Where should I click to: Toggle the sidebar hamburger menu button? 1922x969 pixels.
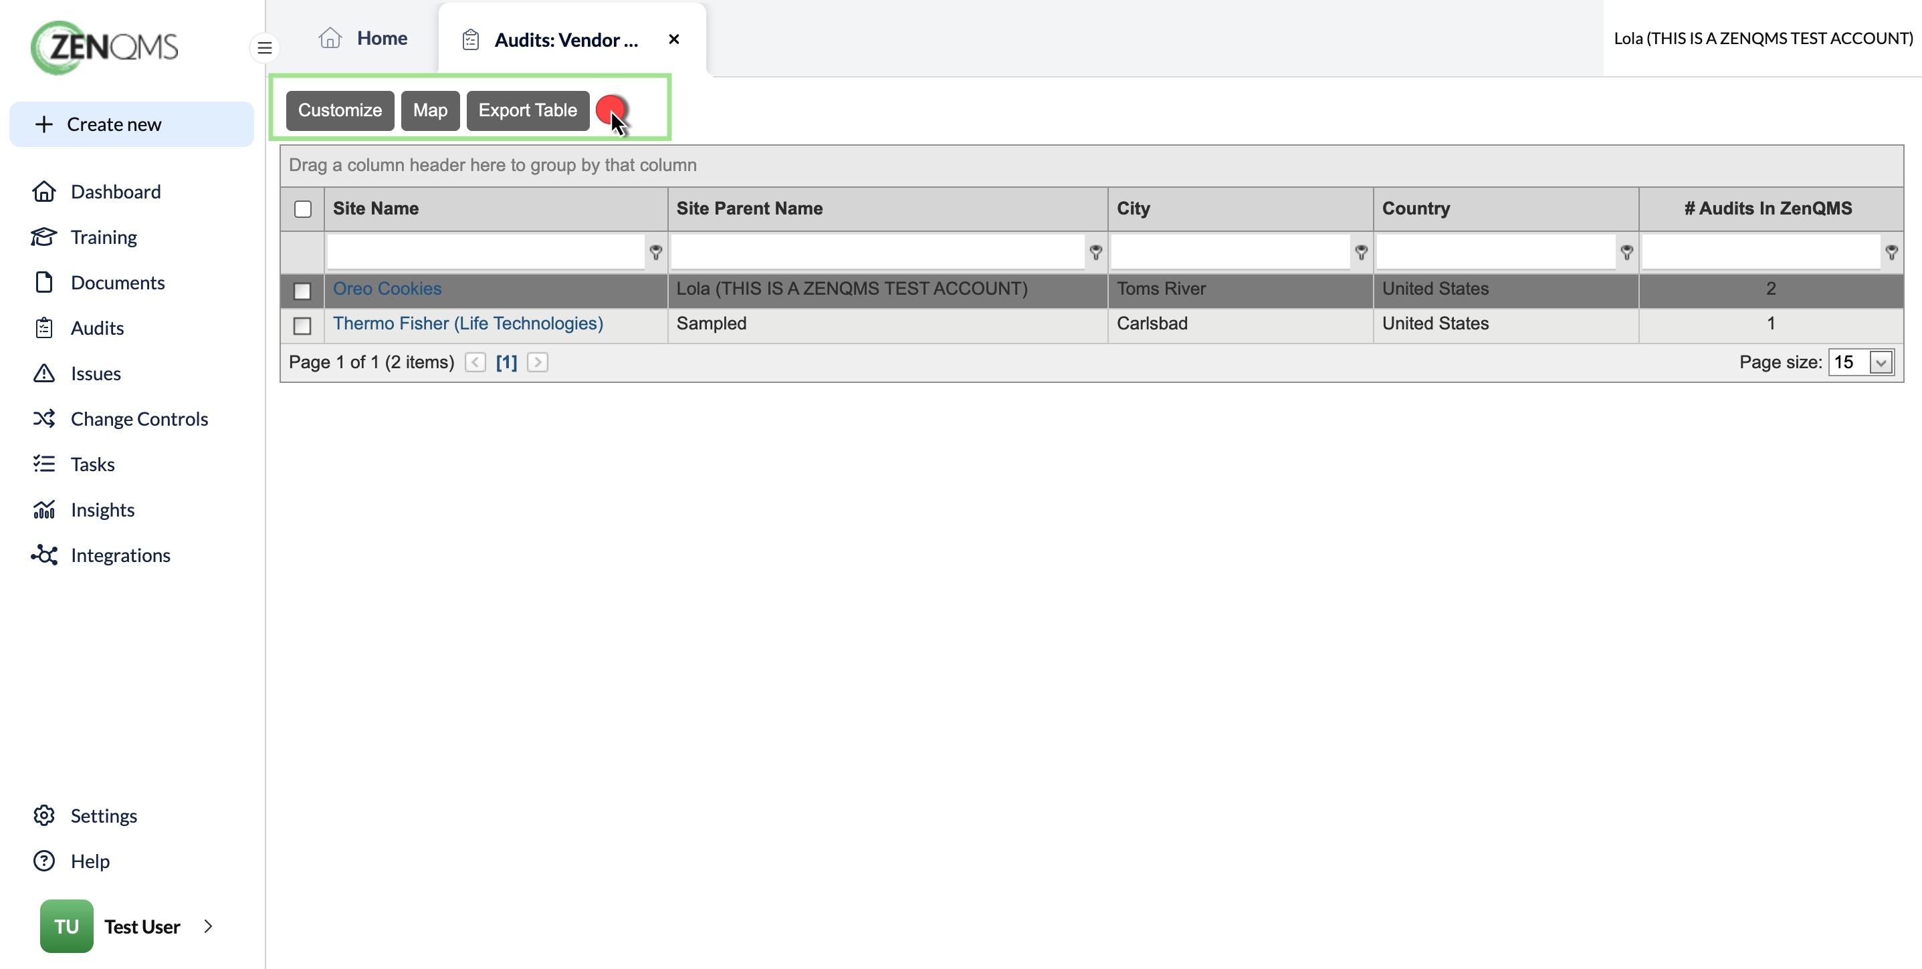click(264, 48)
